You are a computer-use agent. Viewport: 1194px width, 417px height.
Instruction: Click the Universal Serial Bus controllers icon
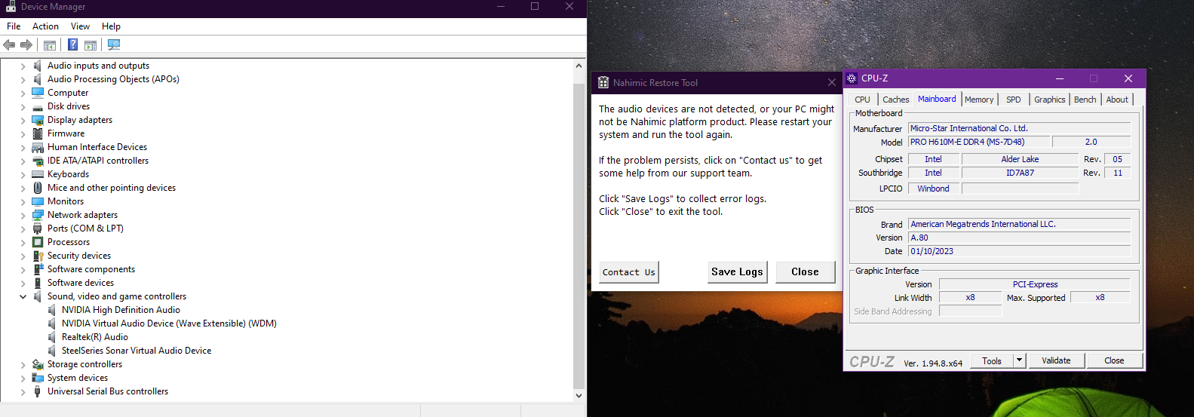[x=38, y=391]
